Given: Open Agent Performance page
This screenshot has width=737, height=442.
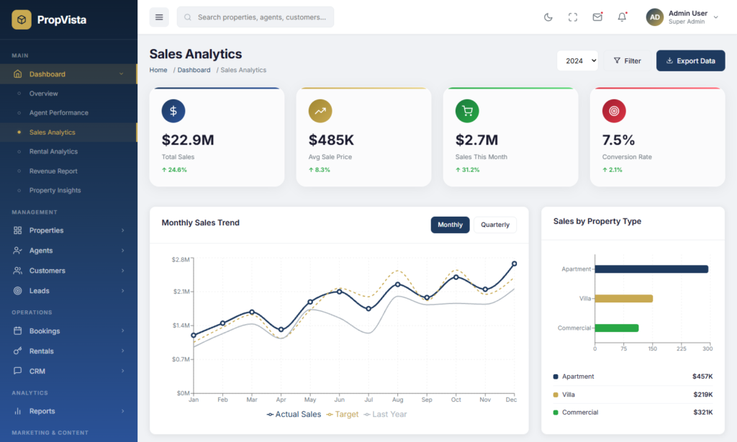Looking at the screenshot, I should coord(68,113).
